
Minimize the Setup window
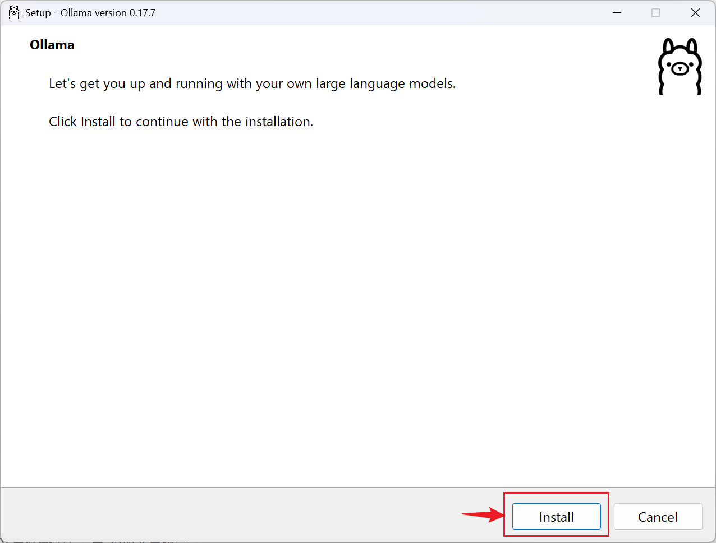pyautogui.click(x=617, y=12)
